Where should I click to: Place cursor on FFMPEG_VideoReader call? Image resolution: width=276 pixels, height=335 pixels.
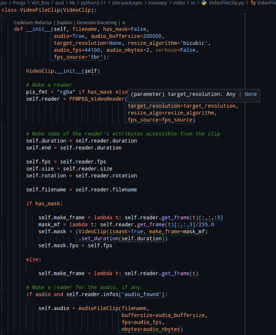coord(97,99)
